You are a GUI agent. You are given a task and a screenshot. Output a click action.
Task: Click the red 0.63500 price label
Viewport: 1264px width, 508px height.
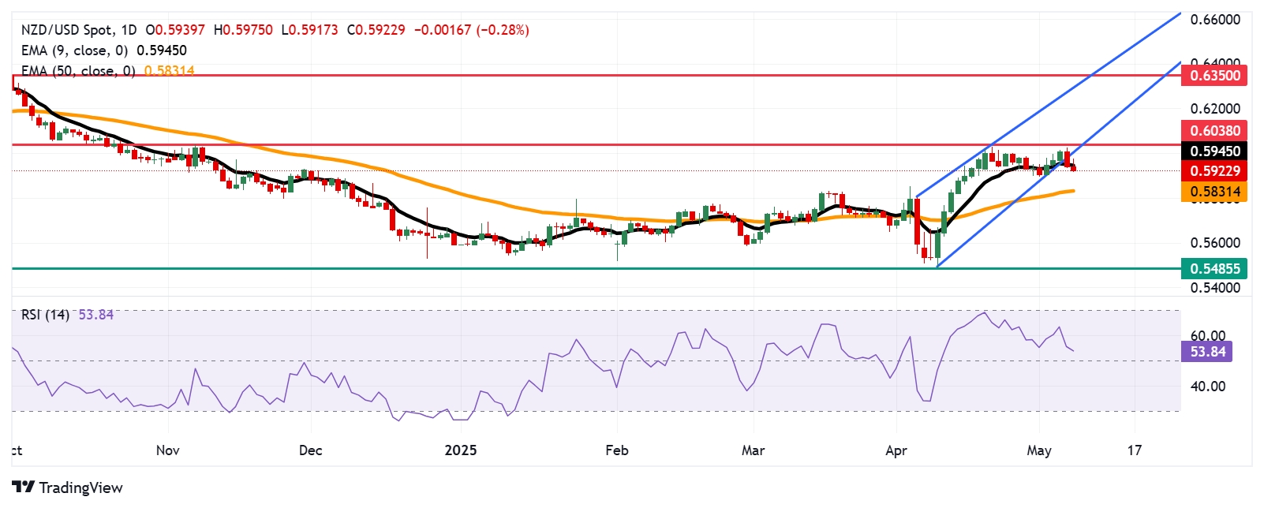coord(1214,76)
